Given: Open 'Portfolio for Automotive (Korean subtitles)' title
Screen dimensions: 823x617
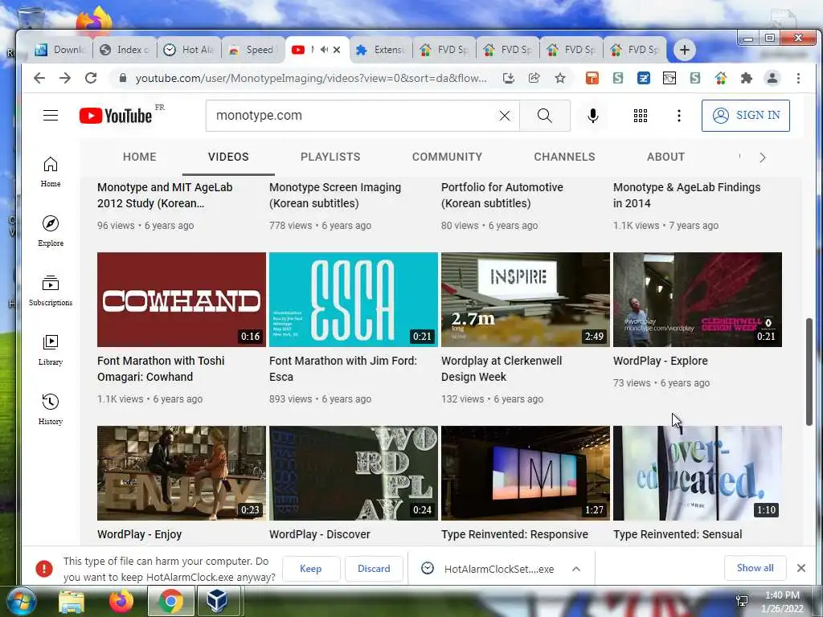Looking at the screenshot, I should tap(502, 195).
